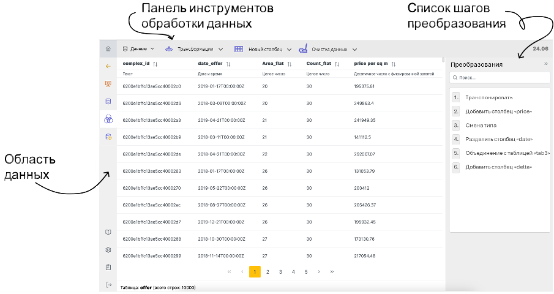The height and width of the screenshot is (294, 554).
Task: Click price value 241949.35
Action: click(365, 120)
